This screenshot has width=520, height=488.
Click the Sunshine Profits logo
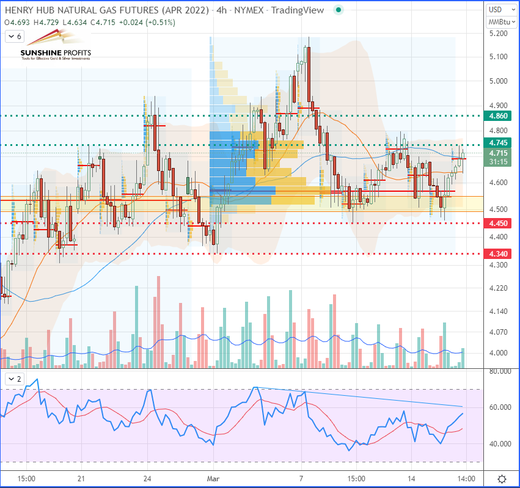pos(56,45)
